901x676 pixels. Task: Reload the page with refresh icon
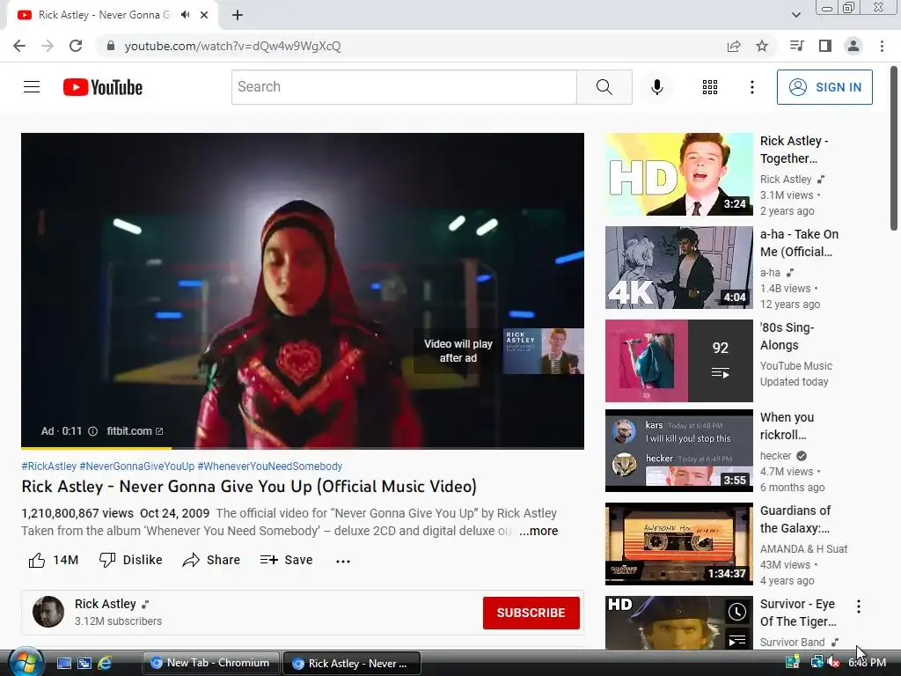76,46
